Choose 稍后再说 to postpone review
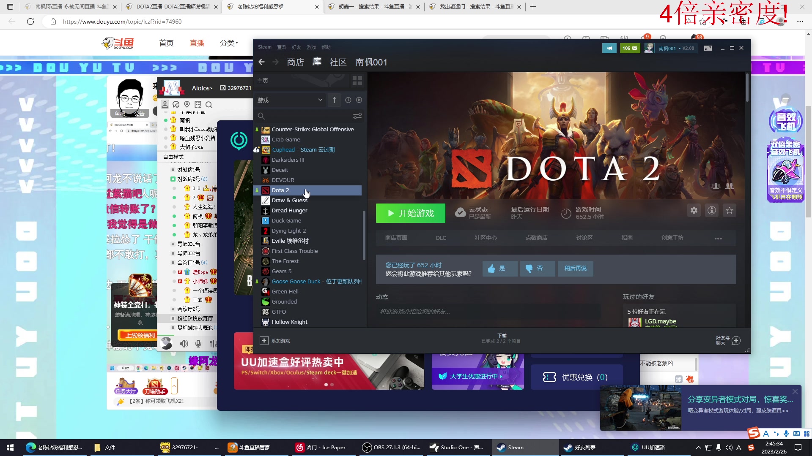This screenshot has height=456, width=812. [576, 269]
